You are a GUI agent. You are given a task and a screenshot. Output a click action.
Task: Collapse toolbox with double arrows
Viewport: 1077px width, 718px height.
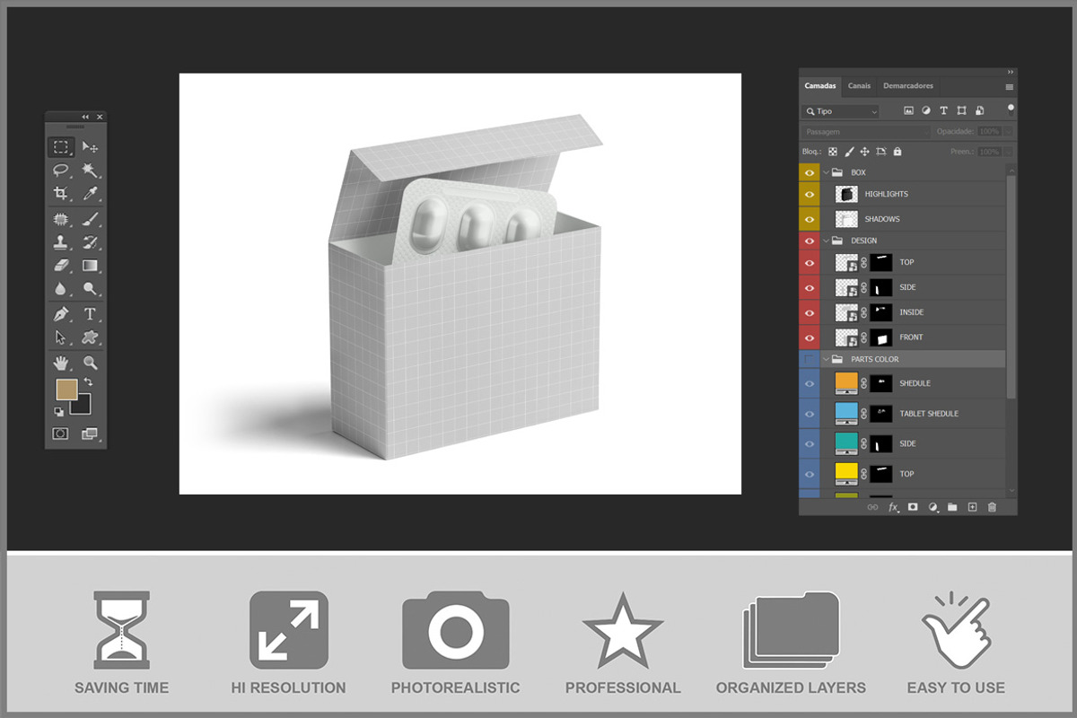point(85,117)
